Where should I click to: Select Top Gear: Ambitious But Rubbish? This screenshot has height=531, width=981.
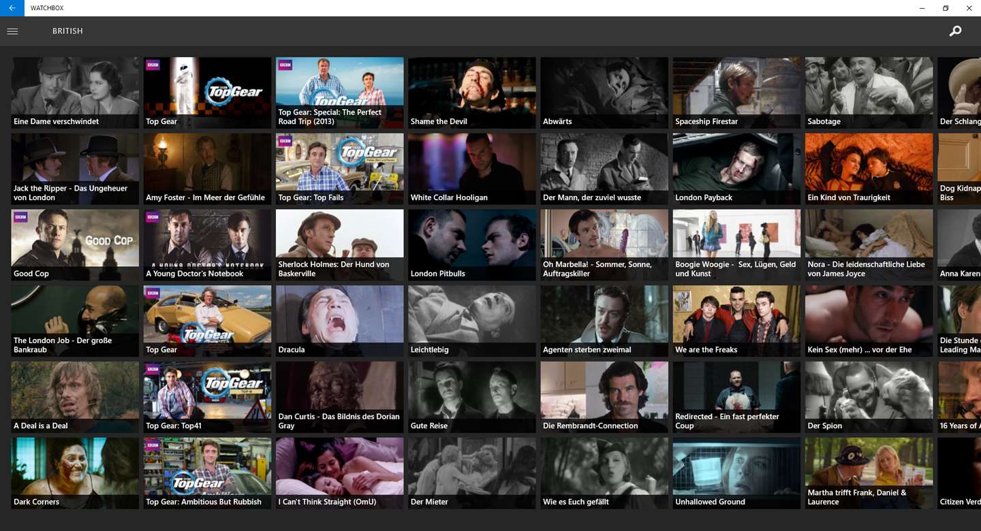click(x=207, y=474)
